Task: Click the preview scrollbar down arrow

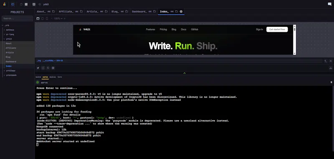Action: pos(294,54)
